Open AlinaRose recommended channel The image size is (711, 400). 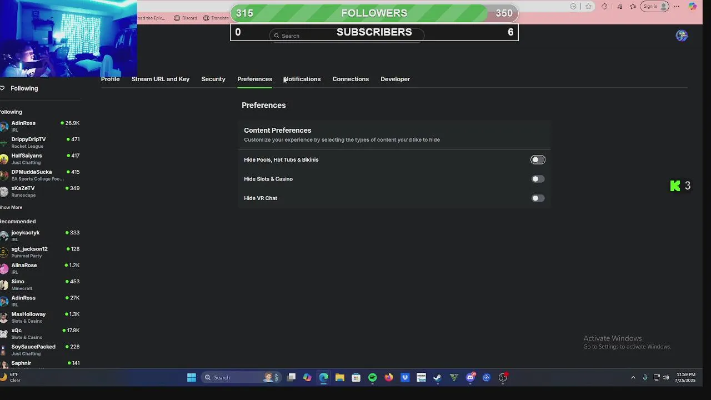[x=40, y=268]
